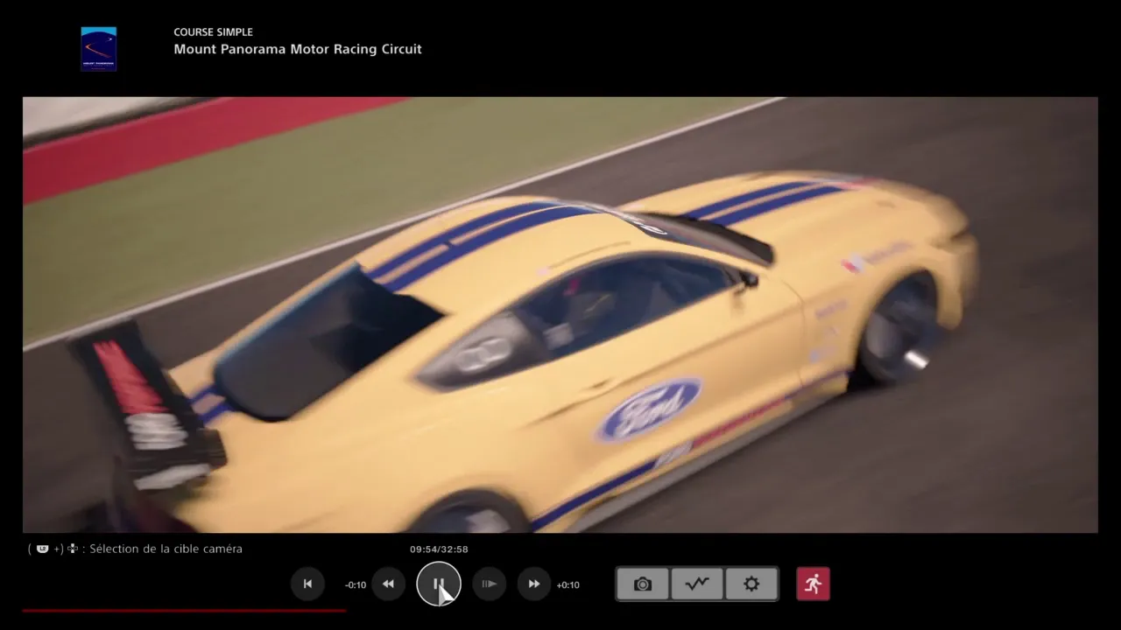Image resolution: width=1121 pixels, height=630 pixels.
Task: Open the telemetry graph display
Action: 697,584
